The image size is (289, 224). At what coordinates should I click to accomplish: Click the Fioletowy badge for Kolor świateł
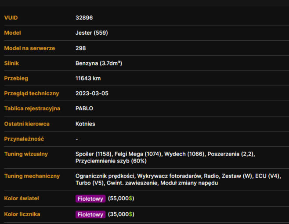(90, 199)
